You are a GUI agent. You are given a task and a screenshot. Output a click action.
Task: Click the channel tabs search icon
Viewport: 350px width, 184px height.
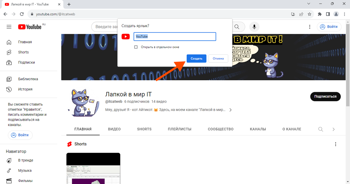tap(321, 129)
